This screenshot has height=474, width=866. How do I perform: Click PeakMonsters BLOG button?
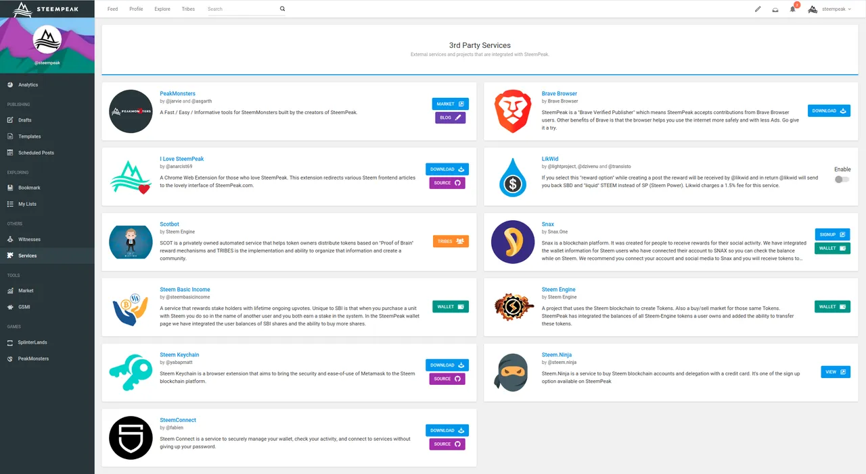[451, 117]
